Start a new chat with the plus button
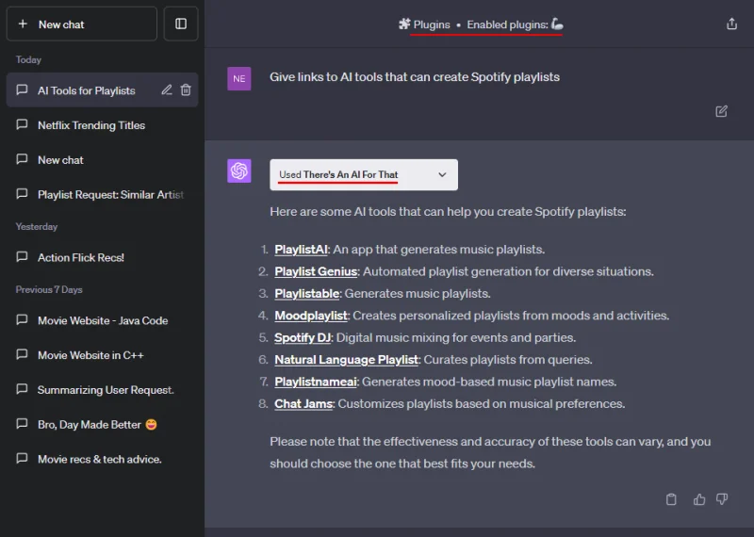This screenshot has width=754, height=537. tap(81, 24)
